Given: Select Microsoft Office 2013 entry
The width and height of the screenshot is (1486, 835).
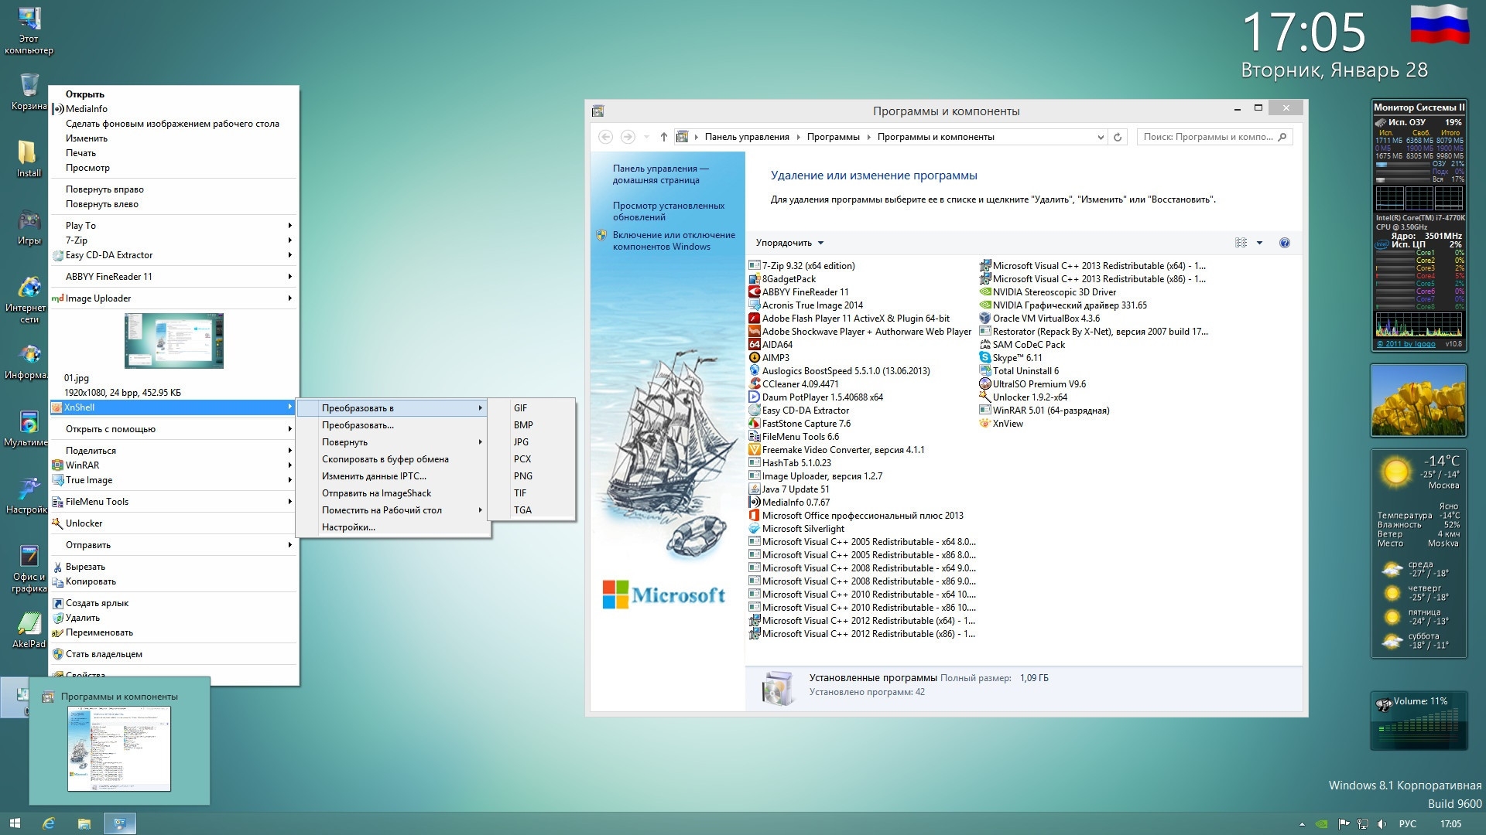Looking at the screenshot, I should click(x=862, y=516).
